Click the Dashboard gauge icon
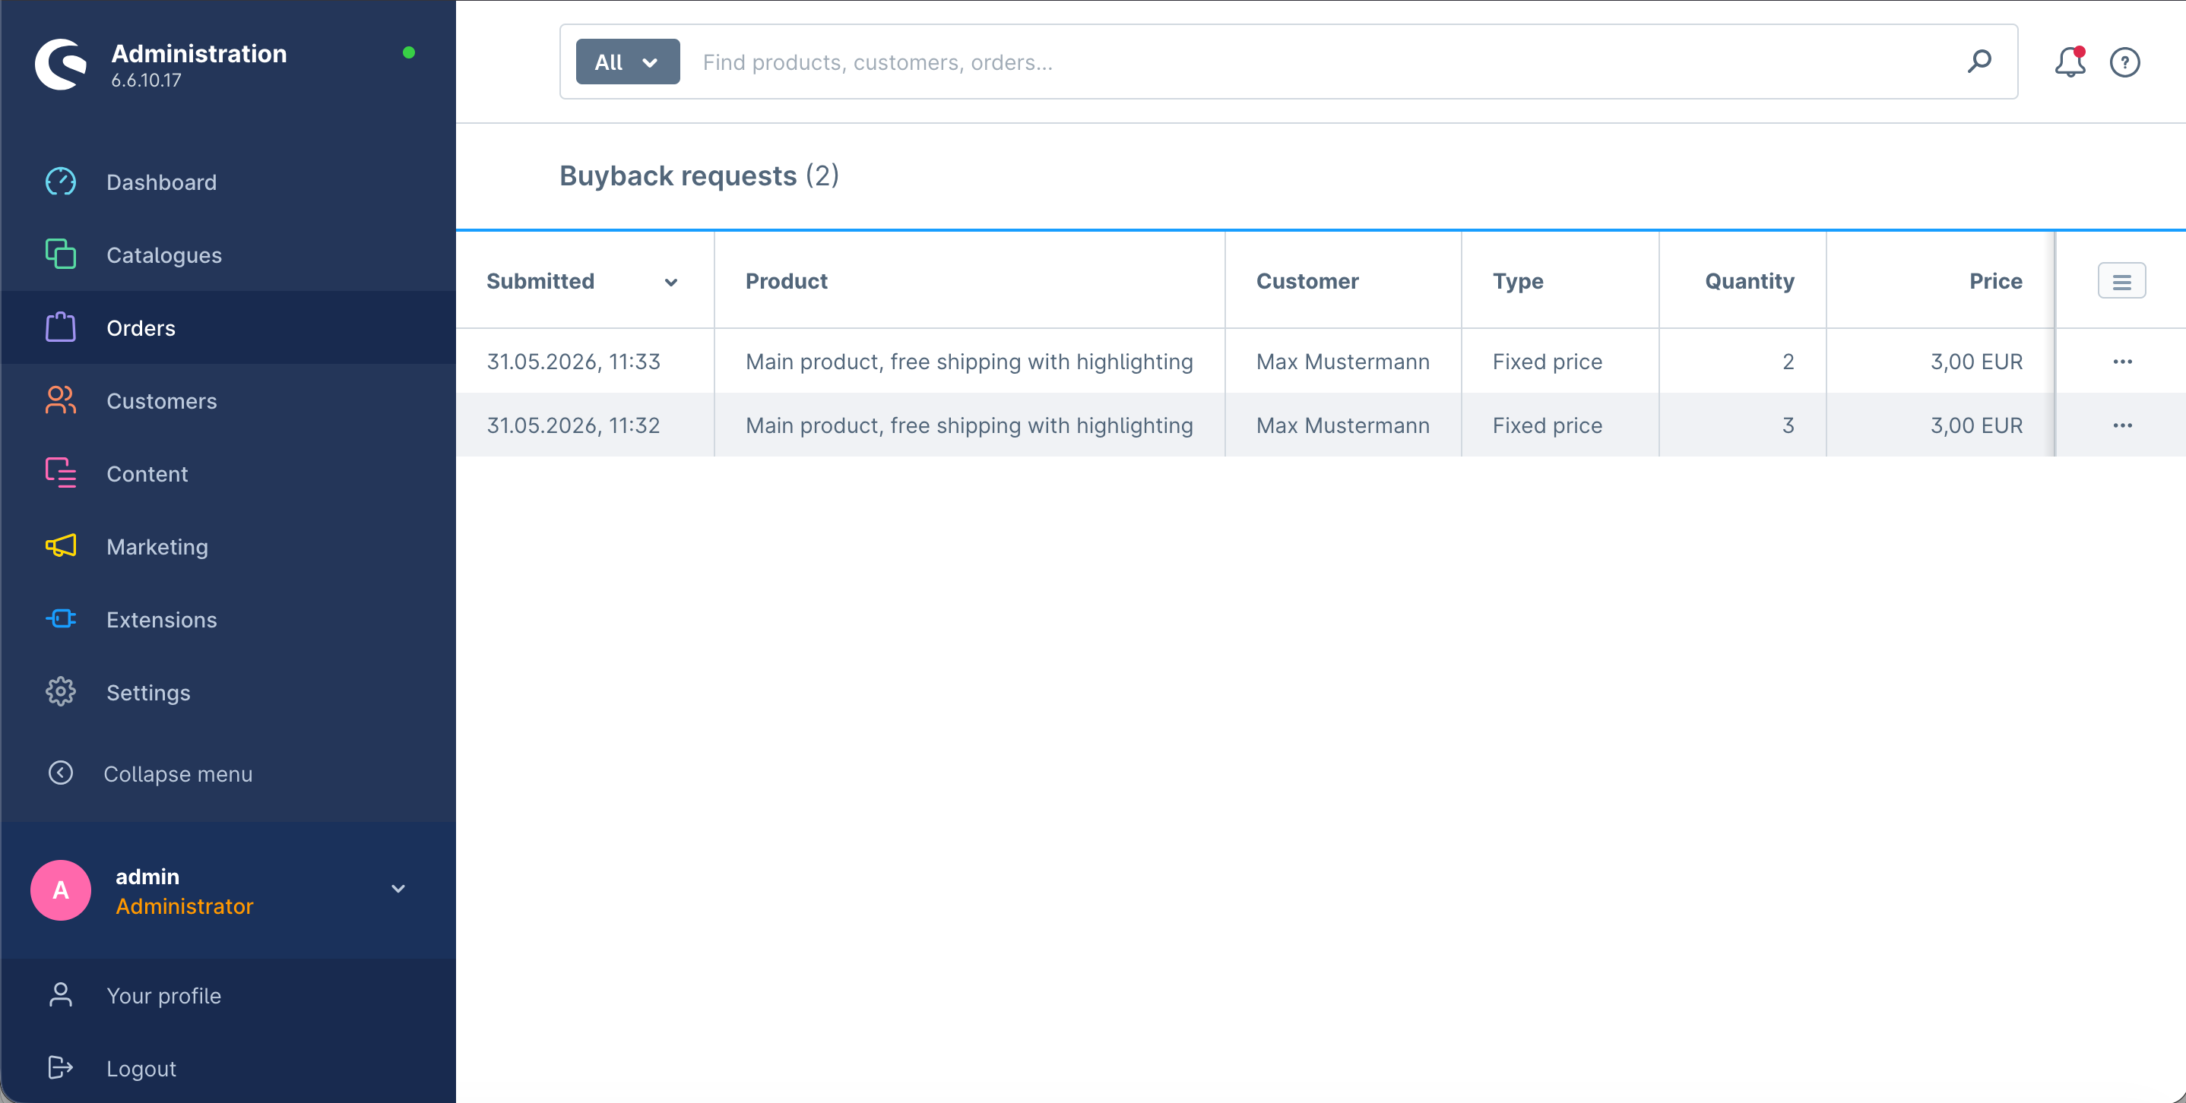 [x=60, y=182]
